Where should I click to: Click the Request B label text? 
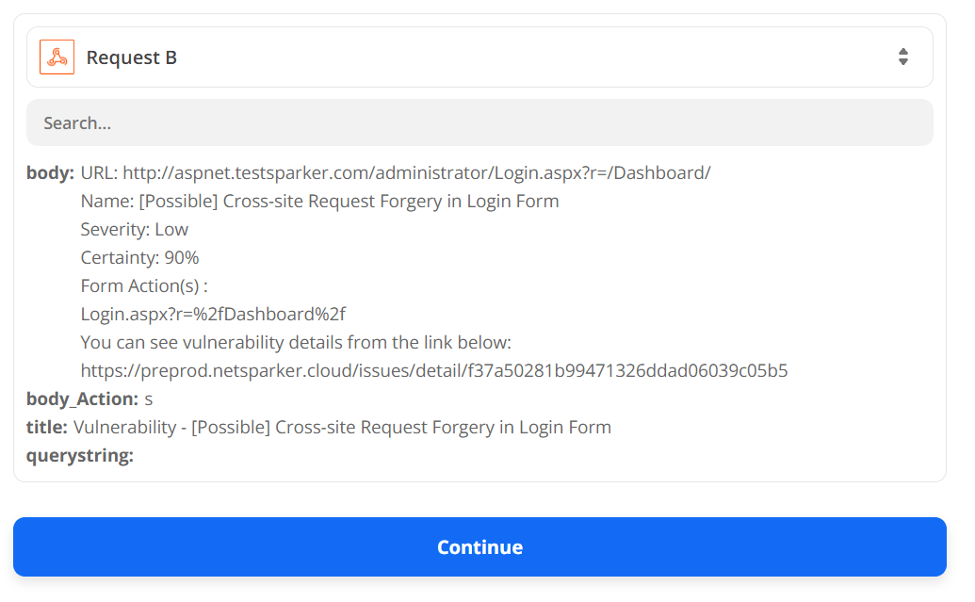[131, 57]
